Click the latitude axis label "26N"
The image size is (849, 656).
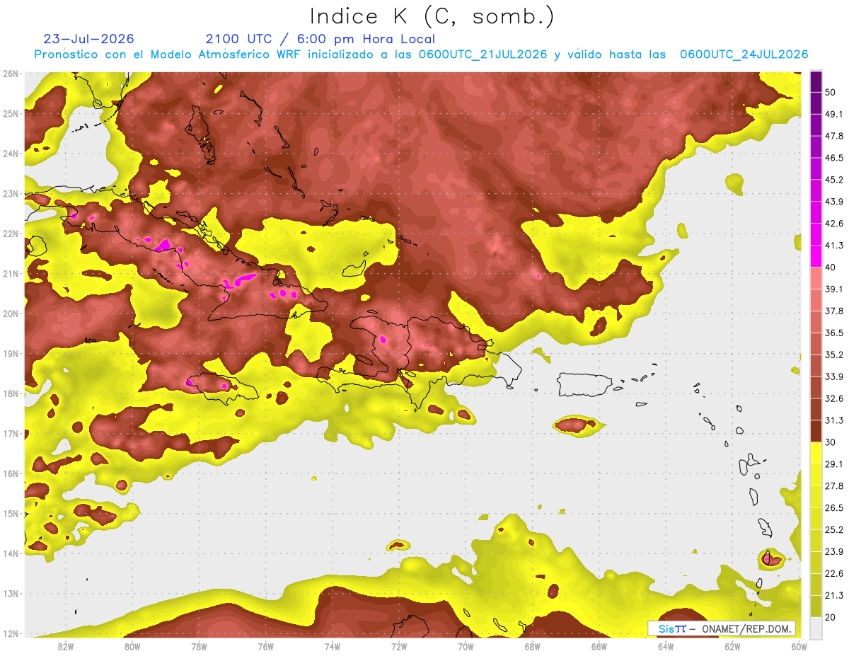point(11,74)
